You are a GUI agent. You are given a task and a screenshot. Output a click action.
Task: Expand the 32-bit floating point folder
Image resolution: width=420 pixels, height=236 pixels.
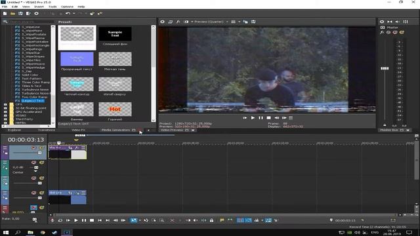pos(5,108)
